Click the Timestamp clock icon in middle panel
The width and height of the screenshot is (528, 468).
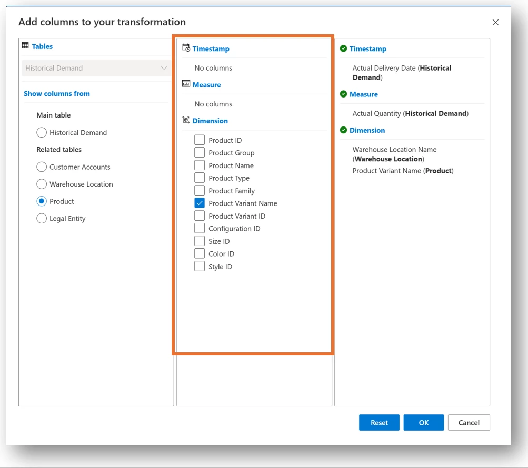point(185,47)
